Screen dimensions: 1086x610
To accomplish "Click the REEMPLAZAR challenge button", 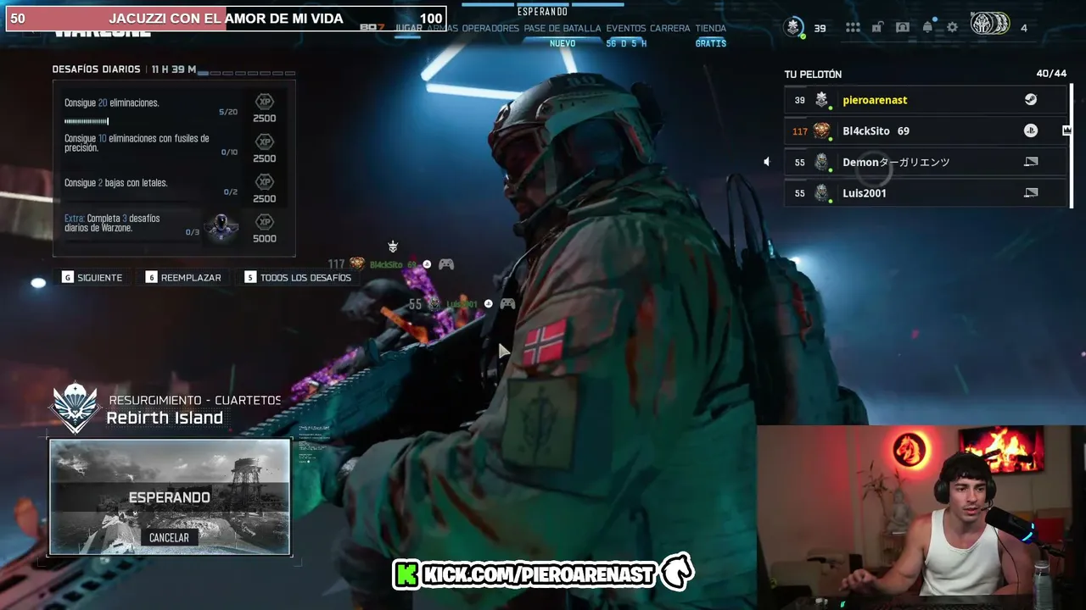I will pos(183,277).
